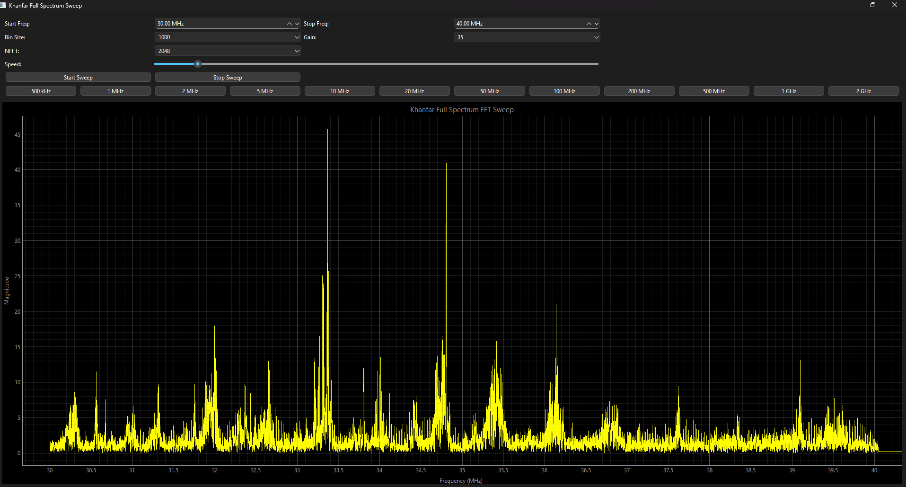The height and width of the screenshot is (487, 906).
Task: Click the Khanfar app icon in title bar
Action: pyautogui.click(x=4, y=5)
